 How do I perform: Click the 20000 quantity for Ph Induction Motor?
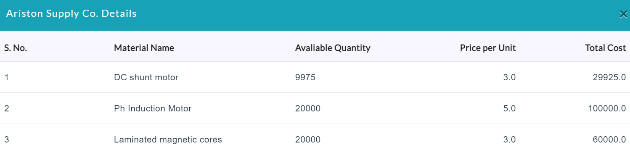tap(308, 108)
